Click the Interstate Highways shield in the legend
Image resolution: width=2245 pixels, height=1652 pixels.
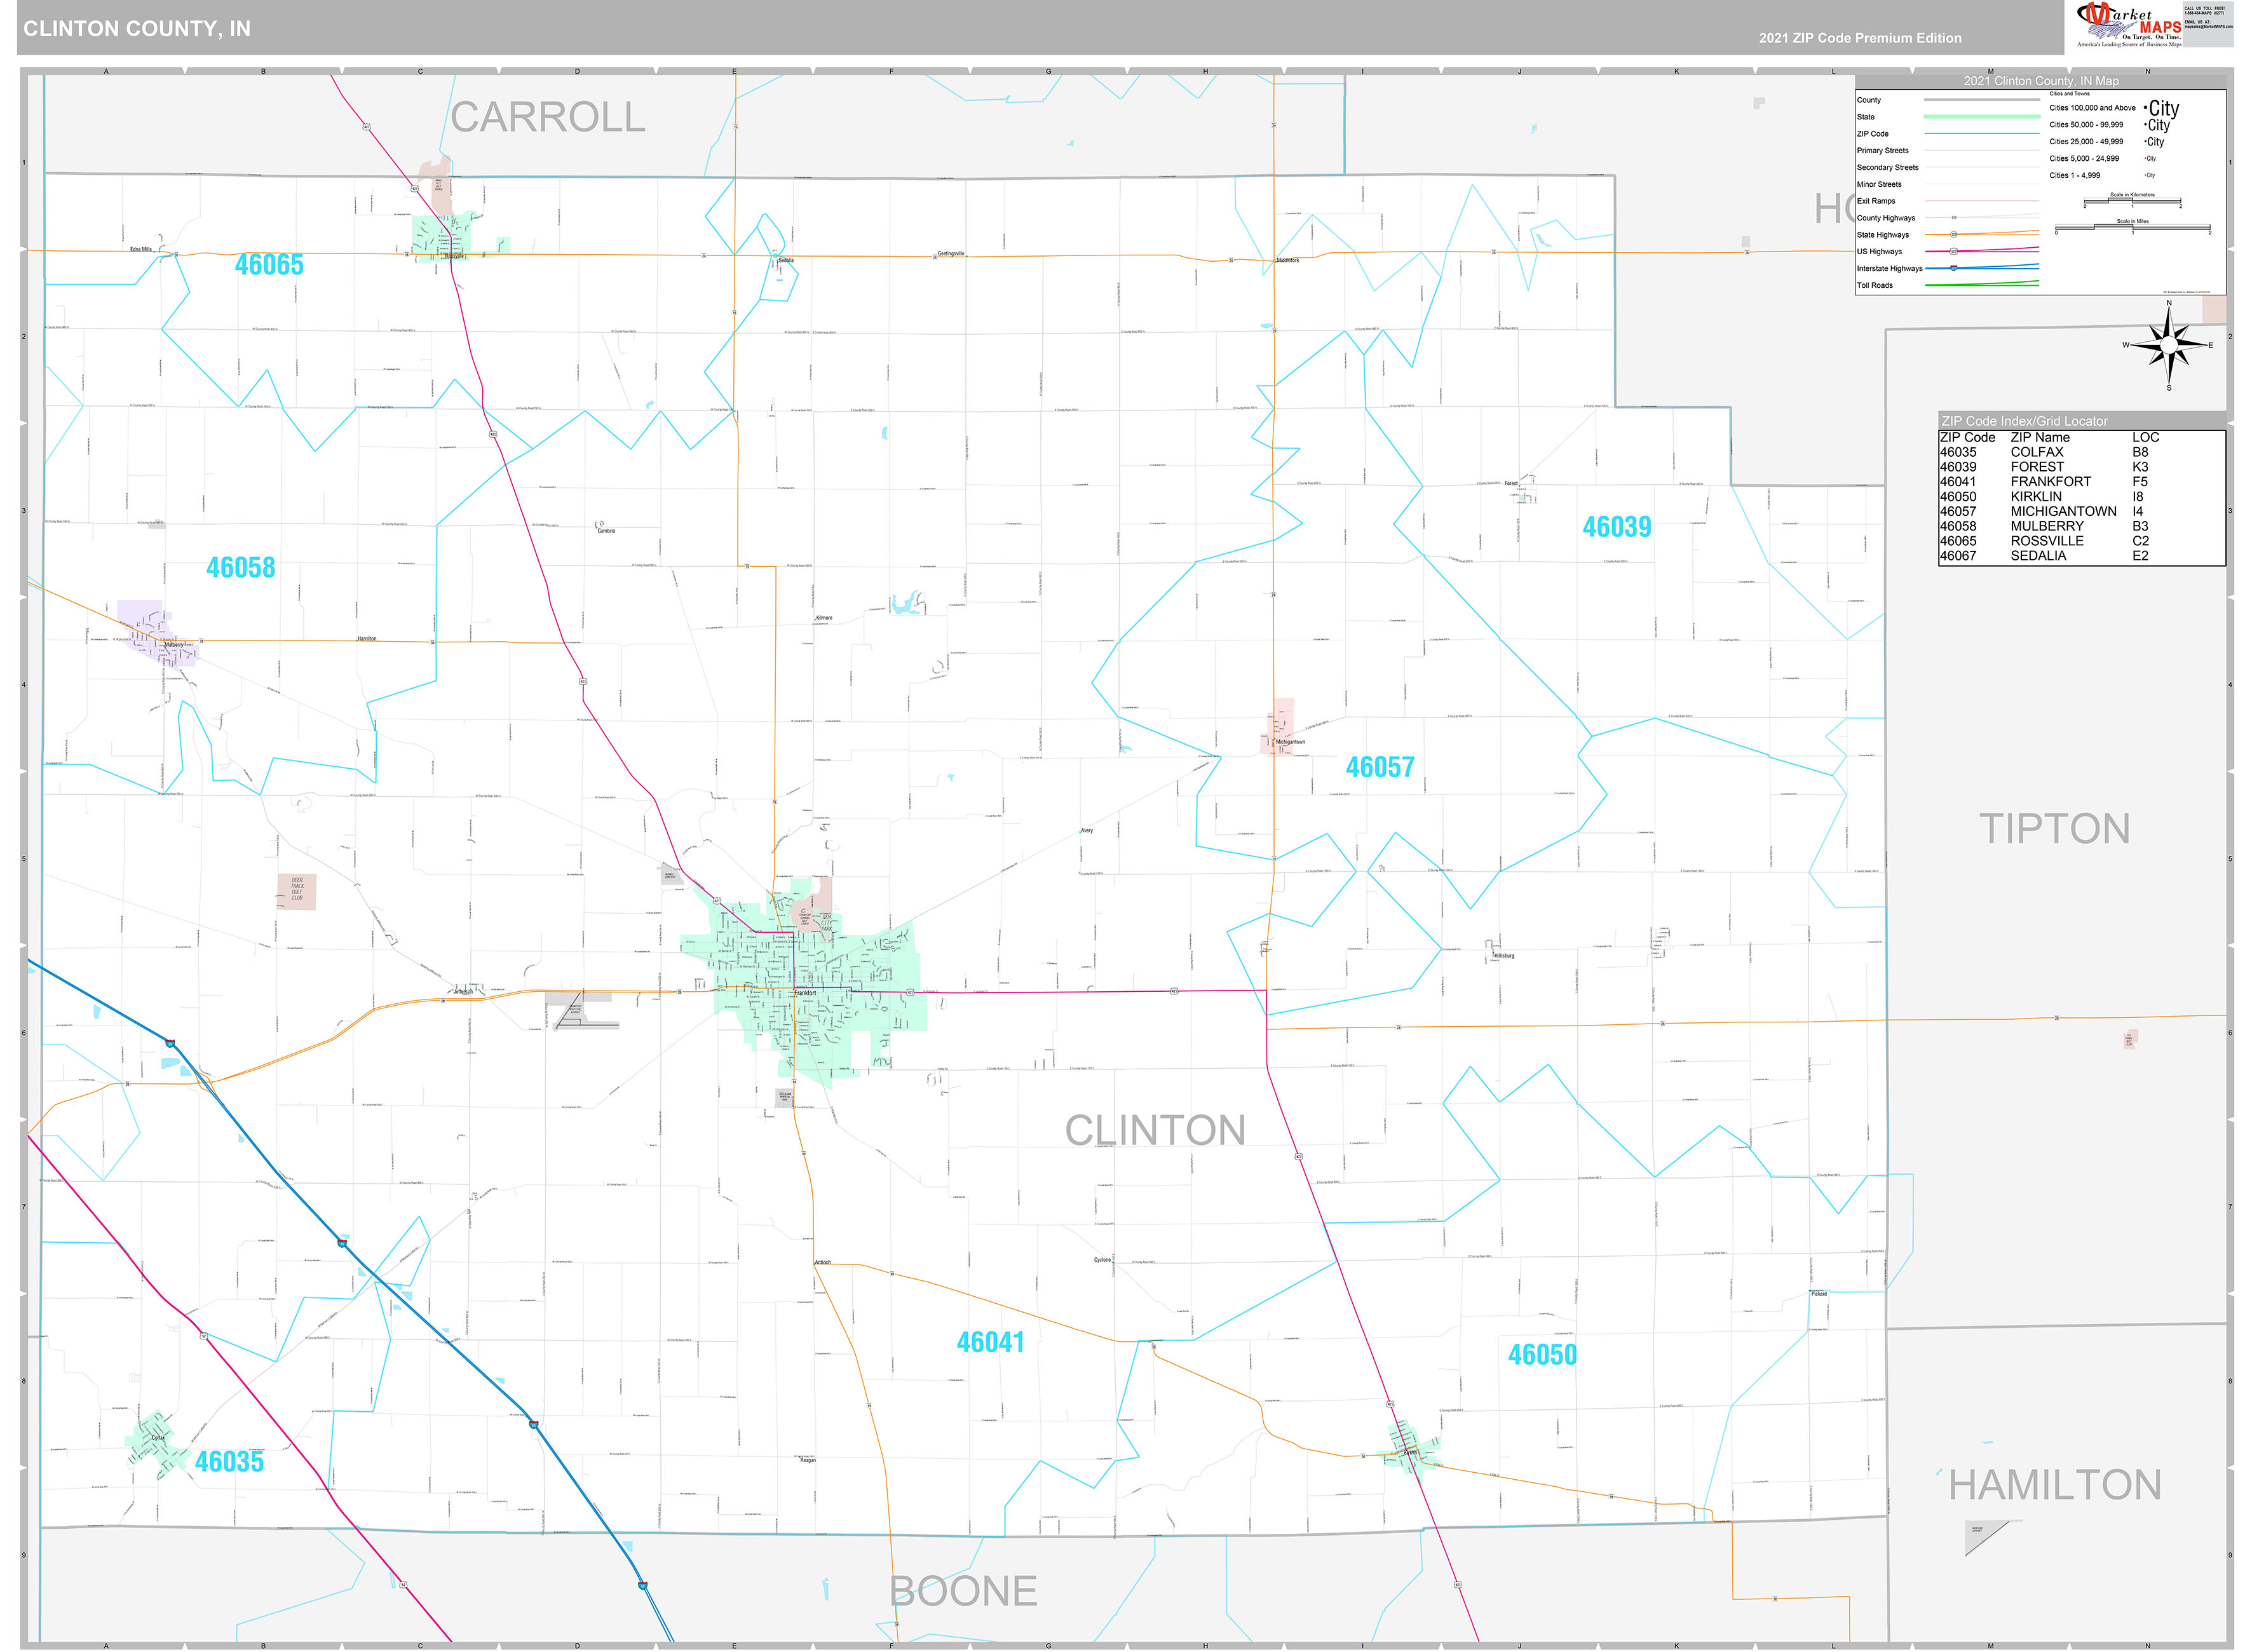1953,268
